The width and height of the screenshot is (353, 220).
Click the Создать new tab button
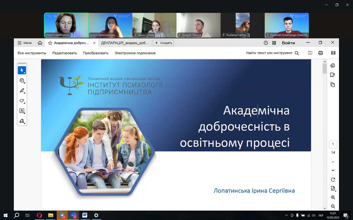click(163, 43)
